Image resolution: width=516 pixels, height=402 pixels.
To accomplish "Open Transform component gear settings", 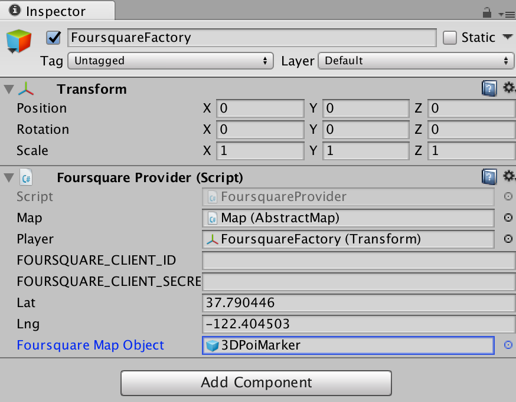I will pyautogui.click(x=509, y=88).
